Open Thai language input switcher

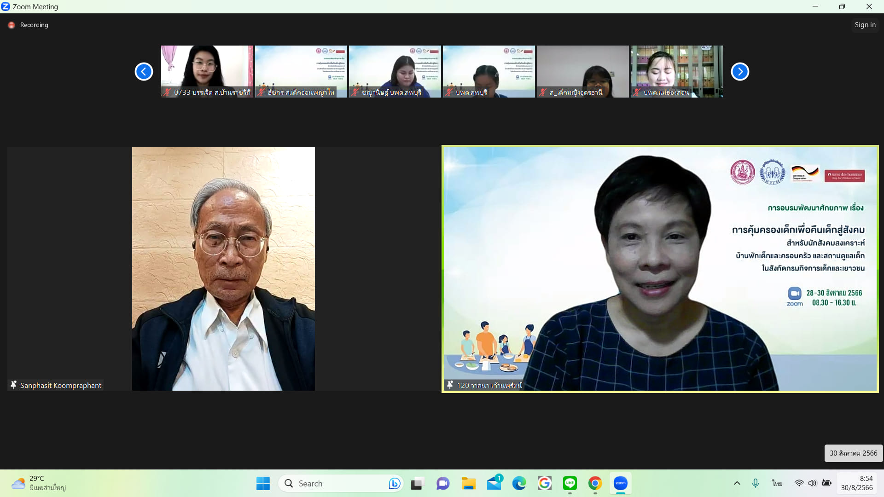pyautogui.click(x=777, y=483)
